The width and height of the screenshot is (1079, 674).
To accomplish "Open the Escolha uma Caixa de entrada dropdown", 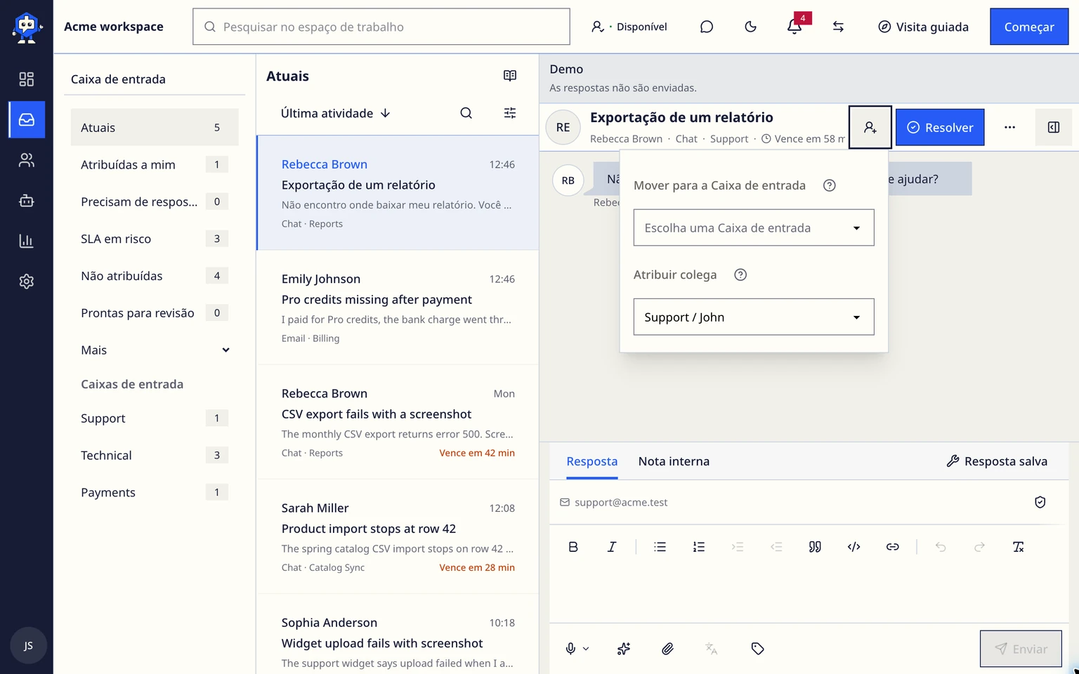I will click(754, 227).
